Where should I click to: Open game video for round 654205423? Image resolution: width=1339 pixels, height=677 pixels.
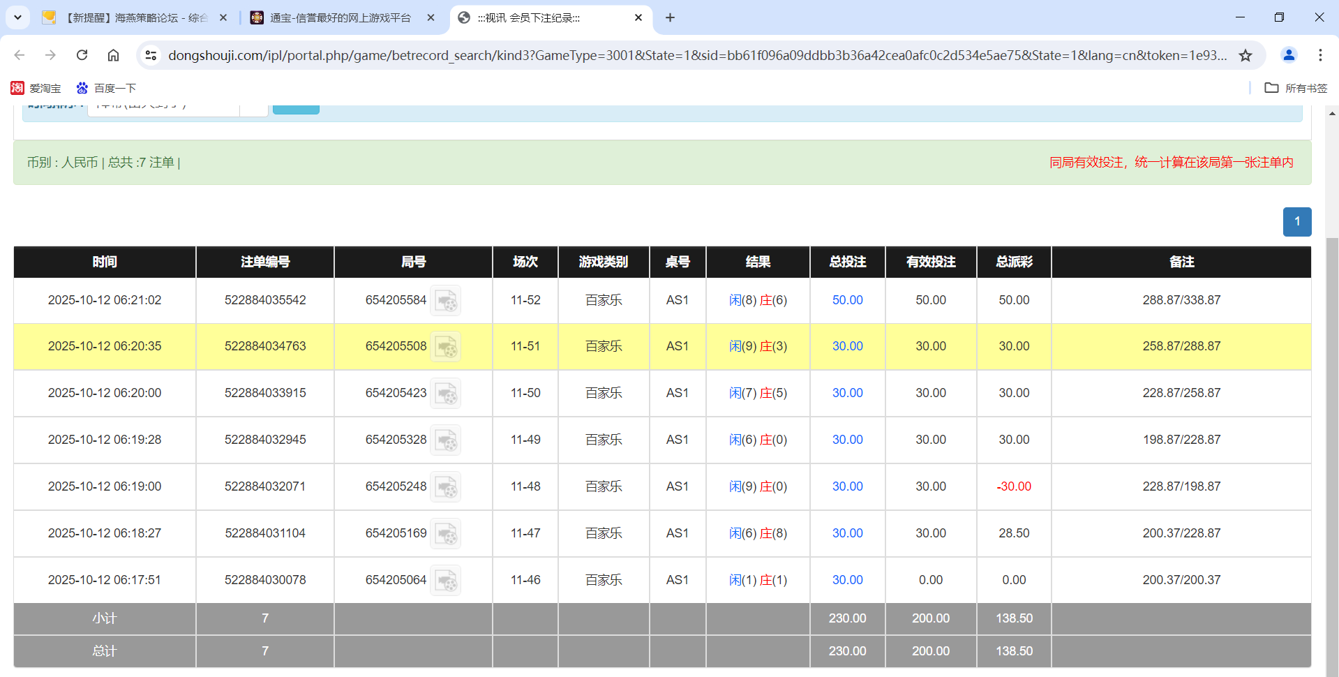click(446, 393)
